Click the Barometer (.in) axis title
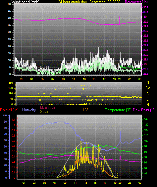The width and height of the screenshot is (157, 187). point(136,2)
